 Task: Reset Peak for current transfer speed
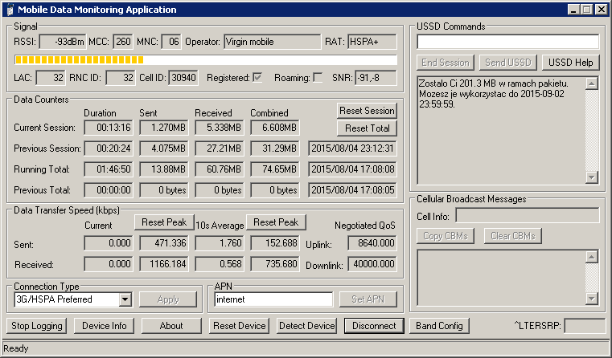(164, 222)
